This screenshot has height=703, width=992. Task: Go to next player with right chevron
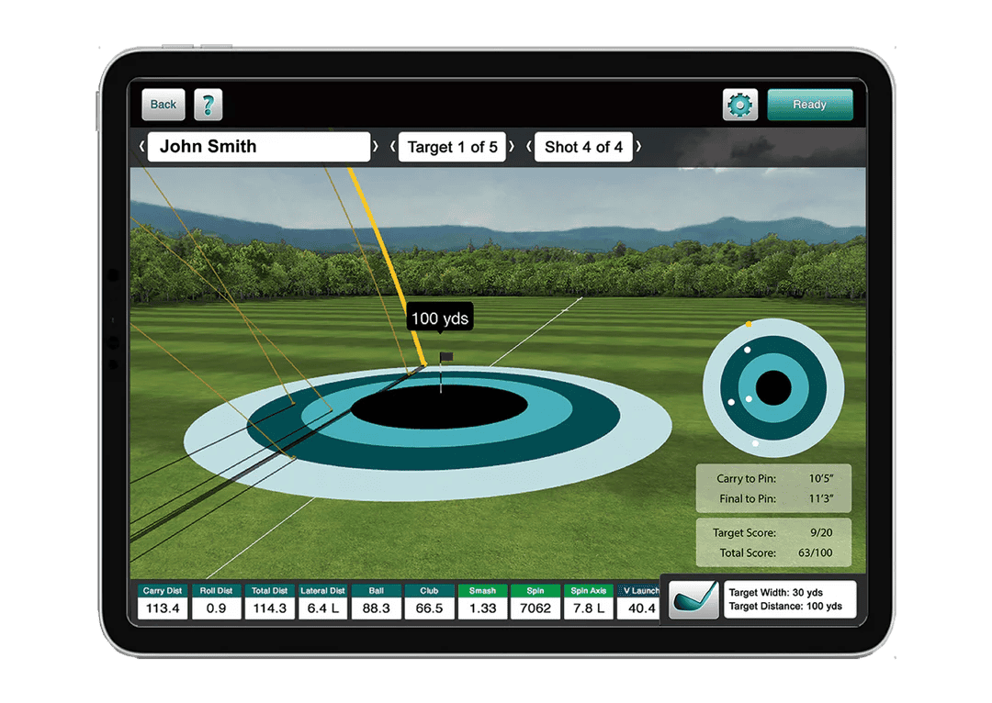(x=375, y=147)
